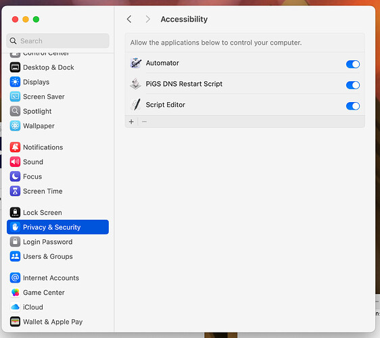
Task: Click the Search field
Action: click(57, 41)
